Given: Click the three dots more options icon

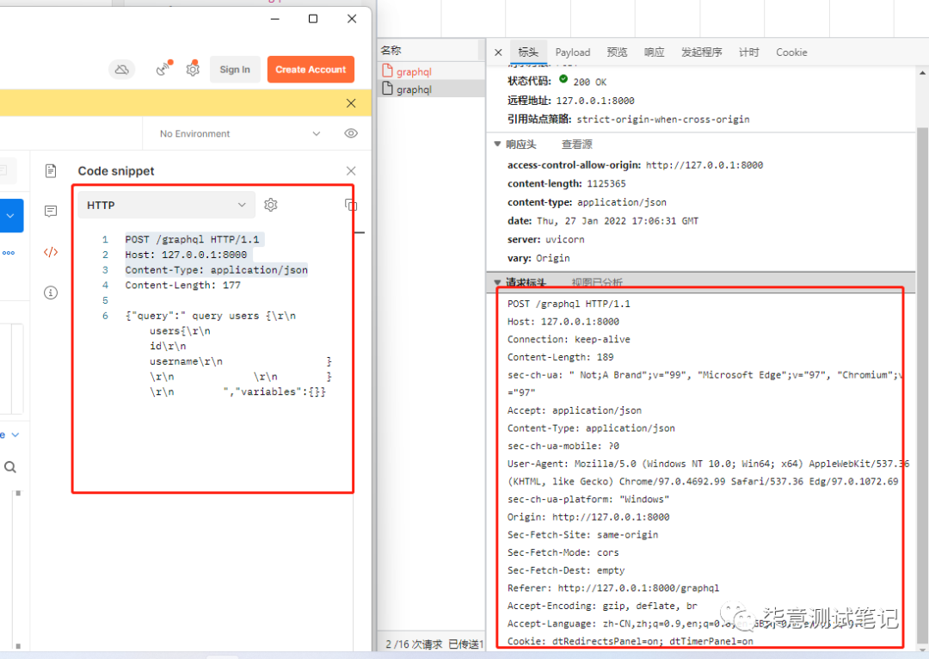Looking at the screenshot, I should (9, 253).
